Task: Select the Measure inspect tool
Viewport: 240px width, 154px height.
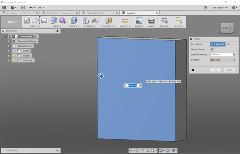Action: point(125,21)
